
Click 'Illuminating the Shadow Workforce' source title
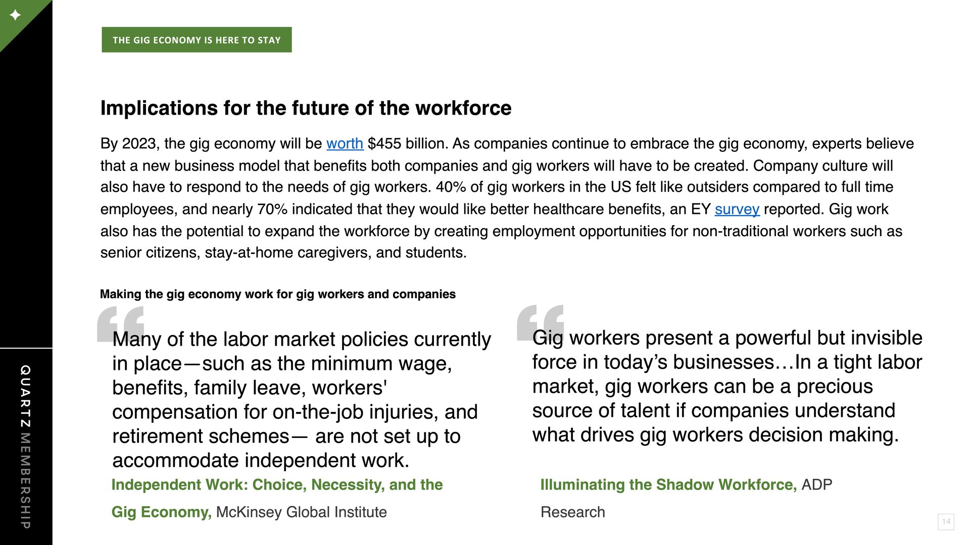point(668,485)
